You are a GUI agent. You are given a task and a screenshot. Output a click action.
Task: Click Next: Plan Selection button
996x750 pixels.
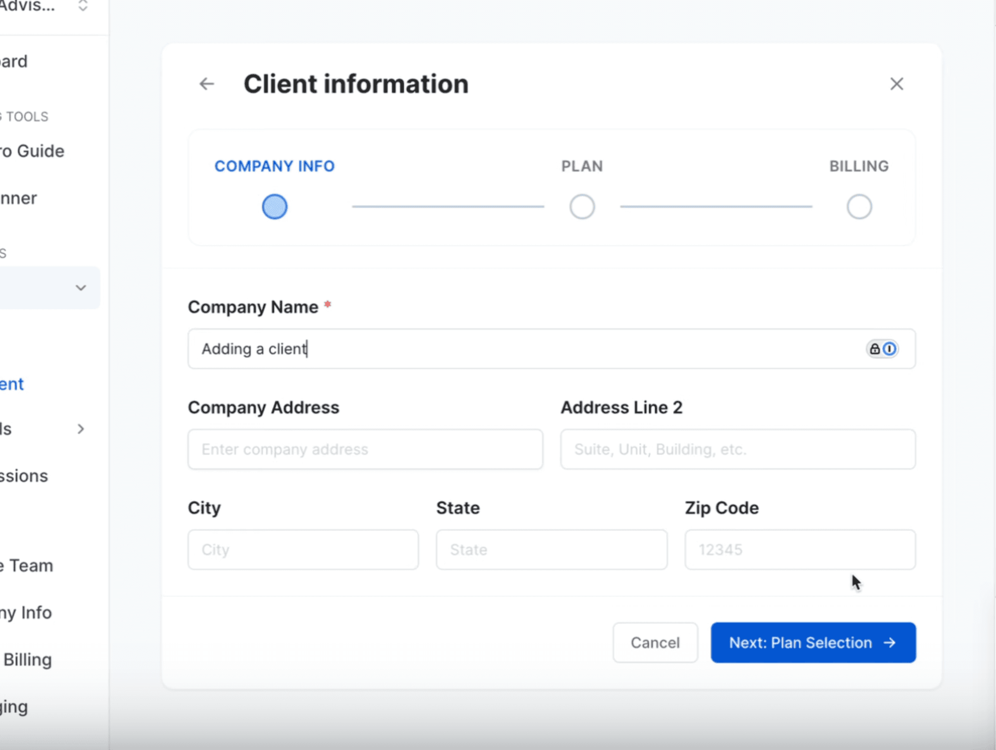point(813,642)
